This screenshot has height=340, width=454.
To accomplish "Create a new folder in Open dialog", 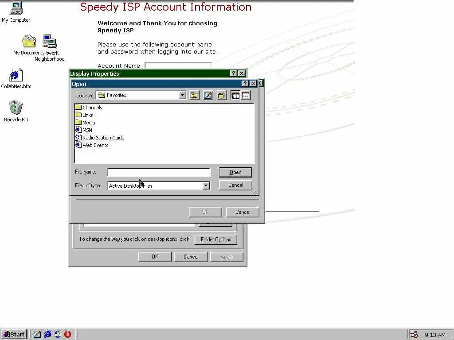I will tap(222, 96).
